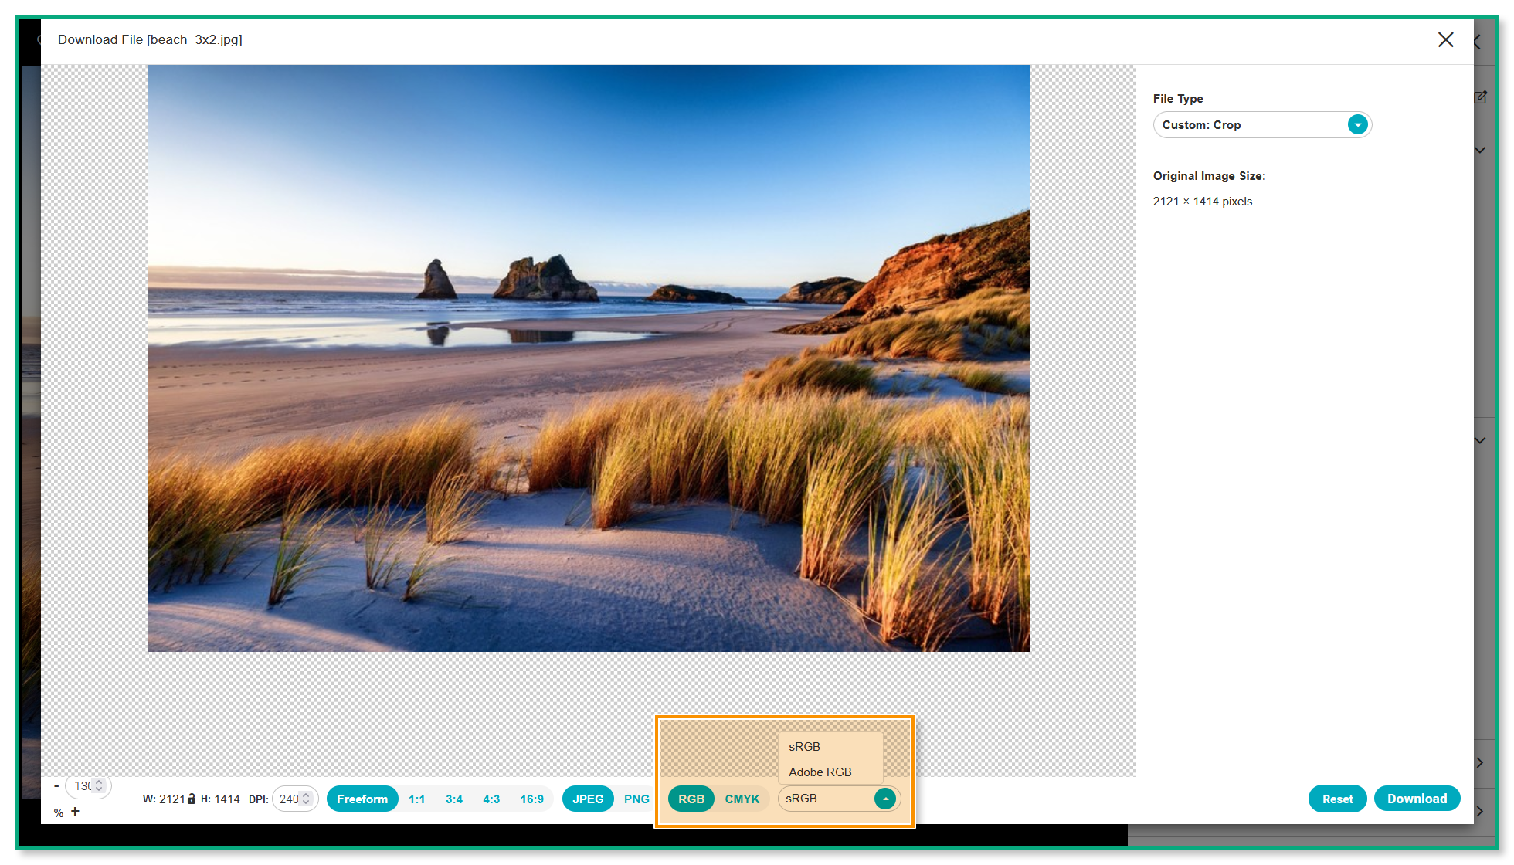Switch color mode to CMYK
The height and width of the screenshot is (865, 1514).
[742, 799]
